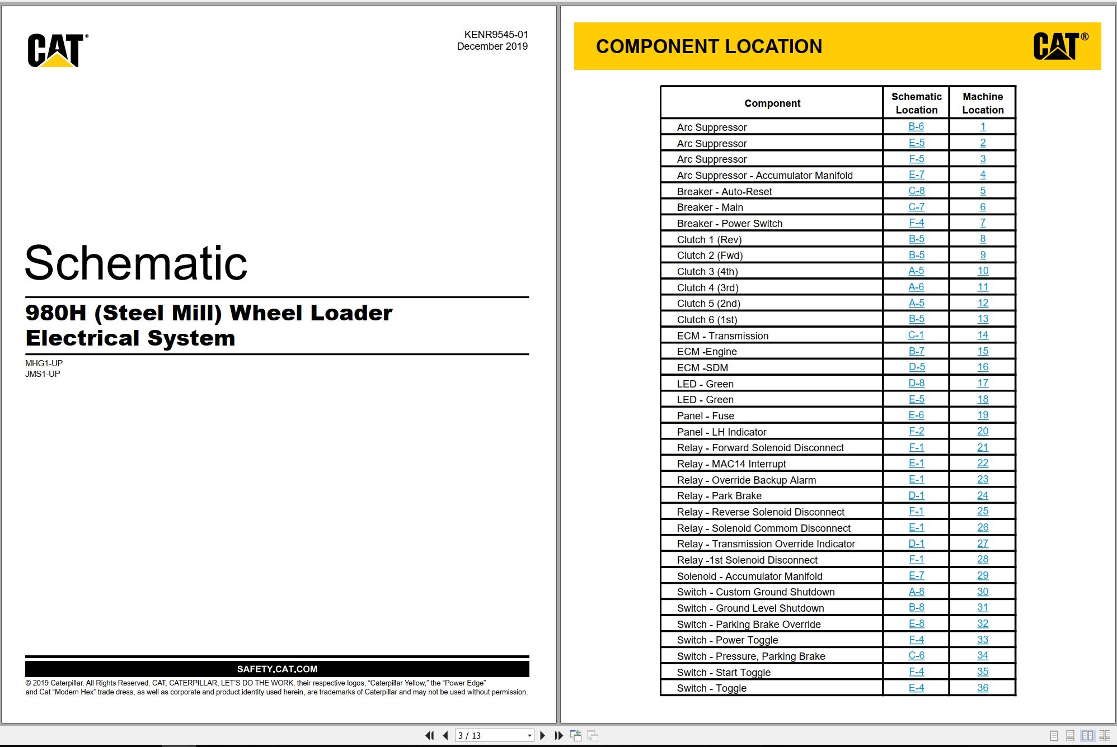This screenshot has height=747, width=1117.
Task: Switch to continuous page layout
Action: [1071, 735]
